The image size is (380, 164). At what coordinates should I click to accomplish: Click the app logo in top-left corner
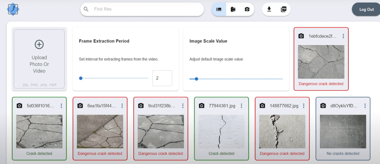coord(13,9)
